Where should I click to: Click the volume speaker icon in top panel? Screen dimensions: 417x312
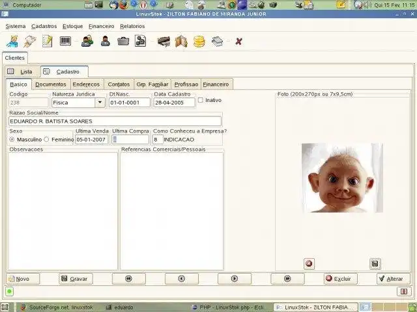367,5
